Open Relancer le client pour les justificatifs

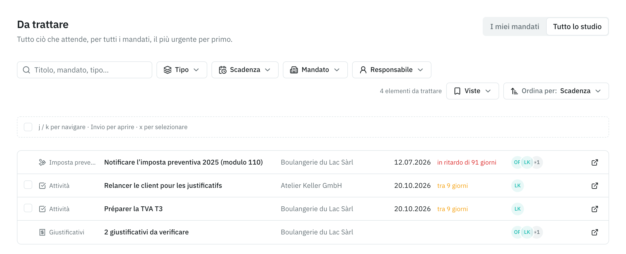coord(163,186)
